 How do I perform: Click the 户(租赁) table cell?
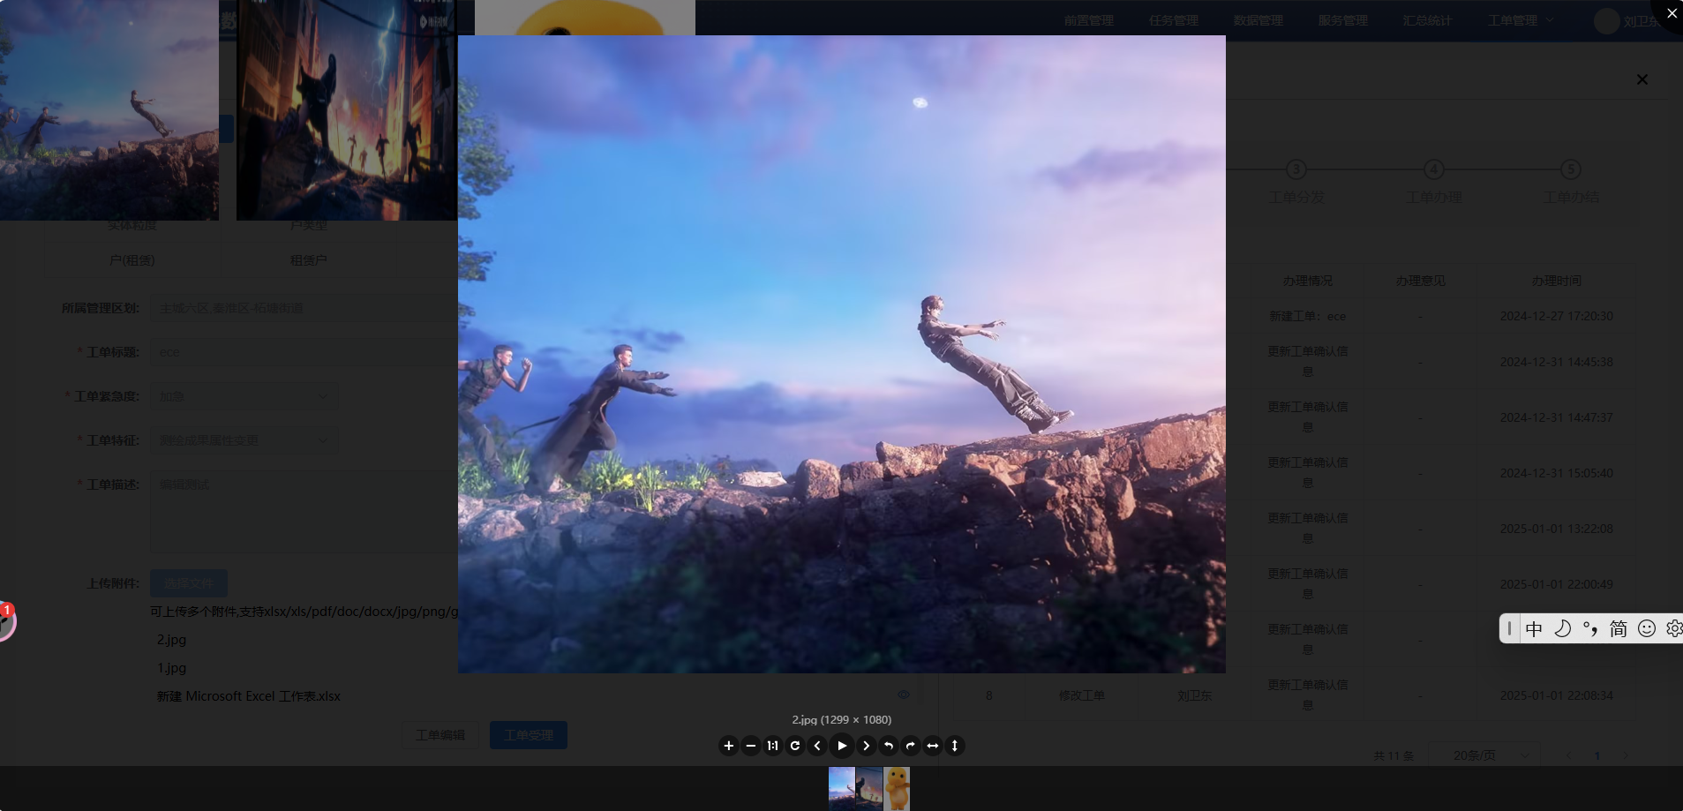click(x=131, y=260)
